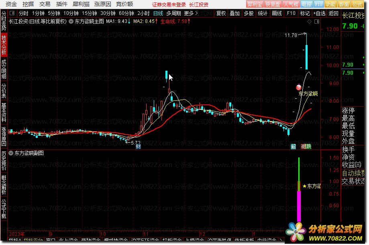Open the 涨原因 menu

103,4
